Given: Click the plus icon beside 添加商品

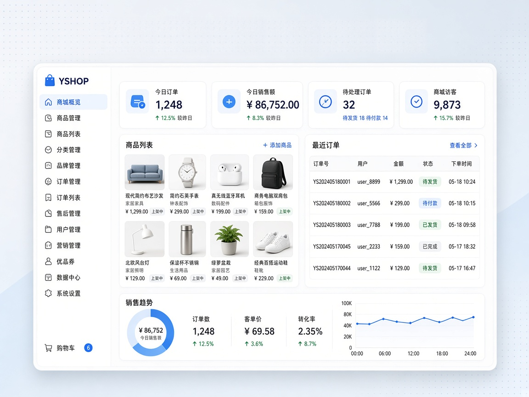Looking at the screenshot, I should (x=265, y=145).
